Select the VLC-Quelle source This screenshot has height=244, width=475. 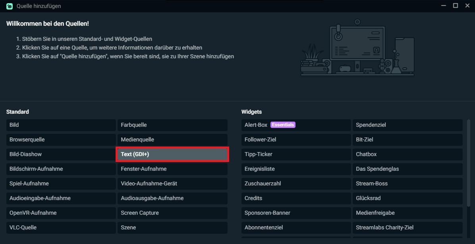[61, 228]
